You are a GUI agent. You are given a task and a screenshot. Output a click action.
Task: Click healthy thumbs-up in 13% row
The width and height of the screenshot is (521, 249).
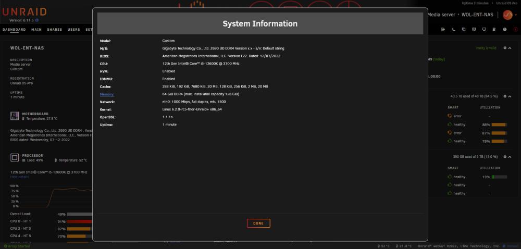450,177
